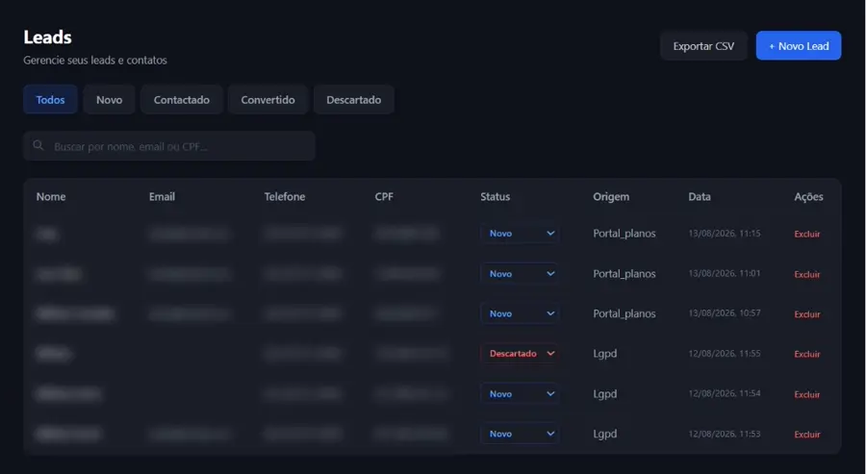The height and width of the screenshot is (474, 866).
Task: Click the Origem column header
Action: tap(611, 196)
